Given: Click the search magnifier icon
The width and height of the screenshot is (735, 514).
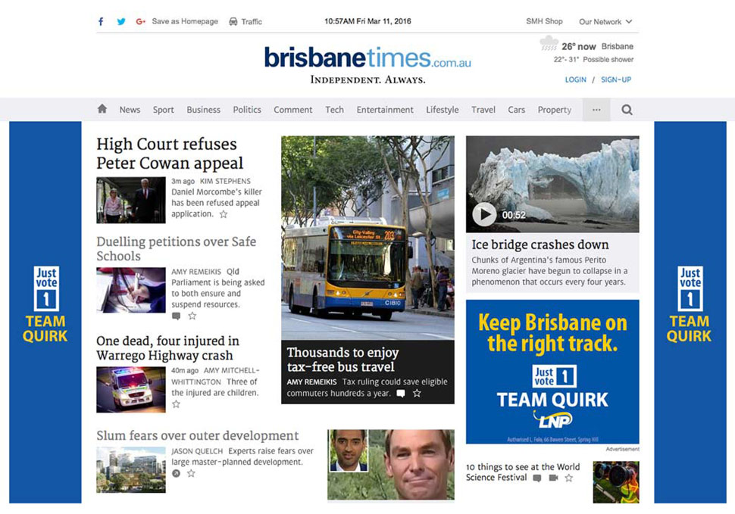Looking at the screenshot, I should tap(626, 109).
